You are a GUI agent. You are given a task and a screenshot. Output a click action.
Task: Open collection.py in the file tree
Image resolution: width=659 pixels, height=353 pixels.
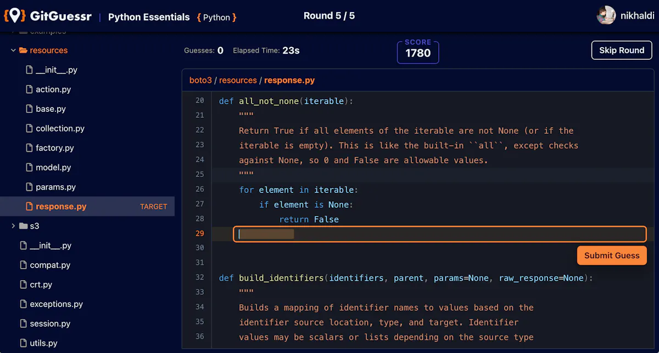pos(60,128)
